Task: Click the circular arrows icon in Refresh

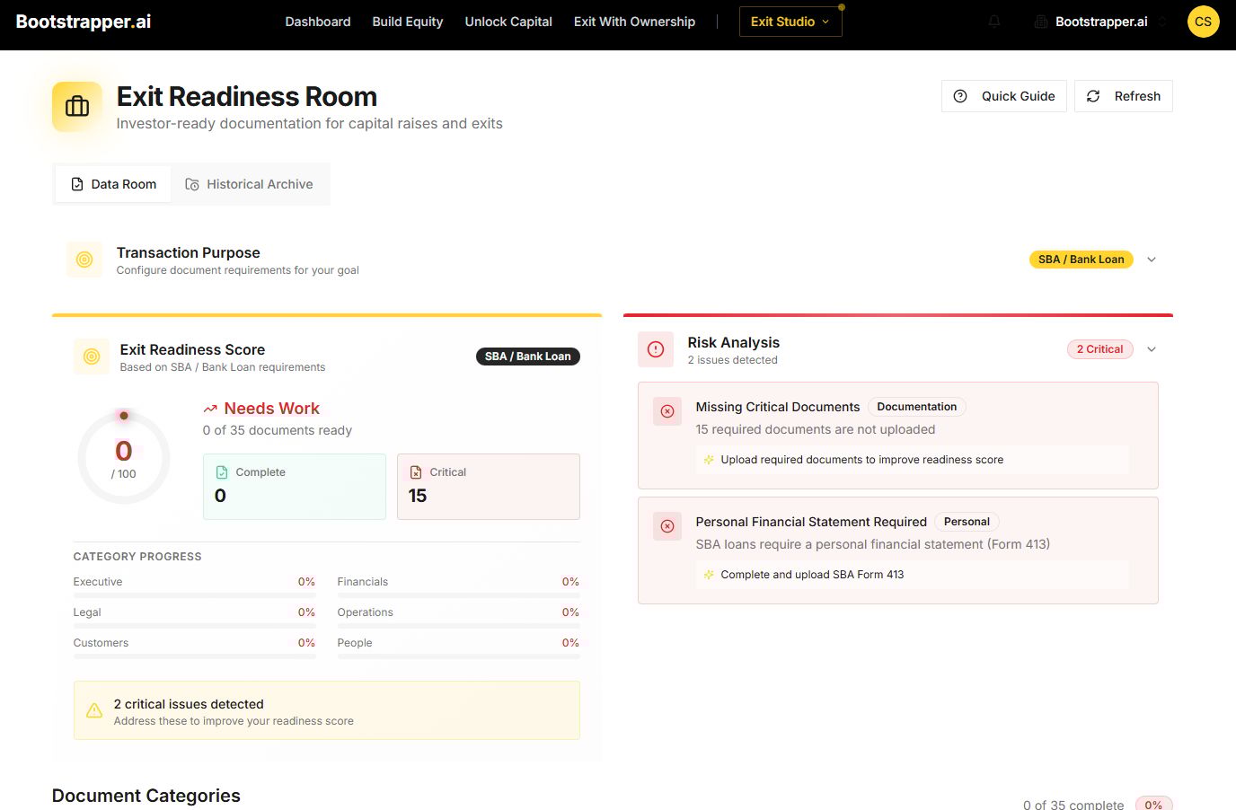Action: (1093, 96)
